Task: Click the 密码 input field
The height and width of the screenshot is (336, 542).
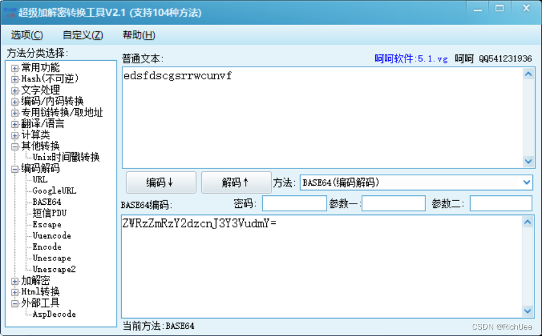Action: point(294,203)
